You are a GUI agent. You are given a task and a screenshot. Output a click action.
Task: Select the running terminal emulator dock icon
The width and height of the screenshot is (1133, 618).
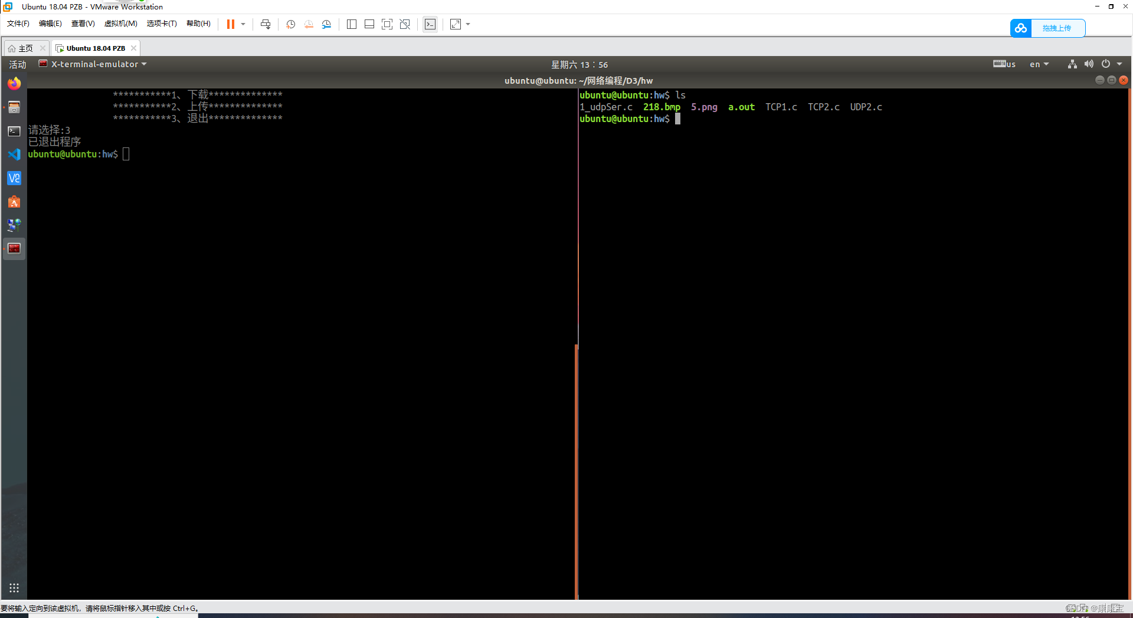(14, 249)
